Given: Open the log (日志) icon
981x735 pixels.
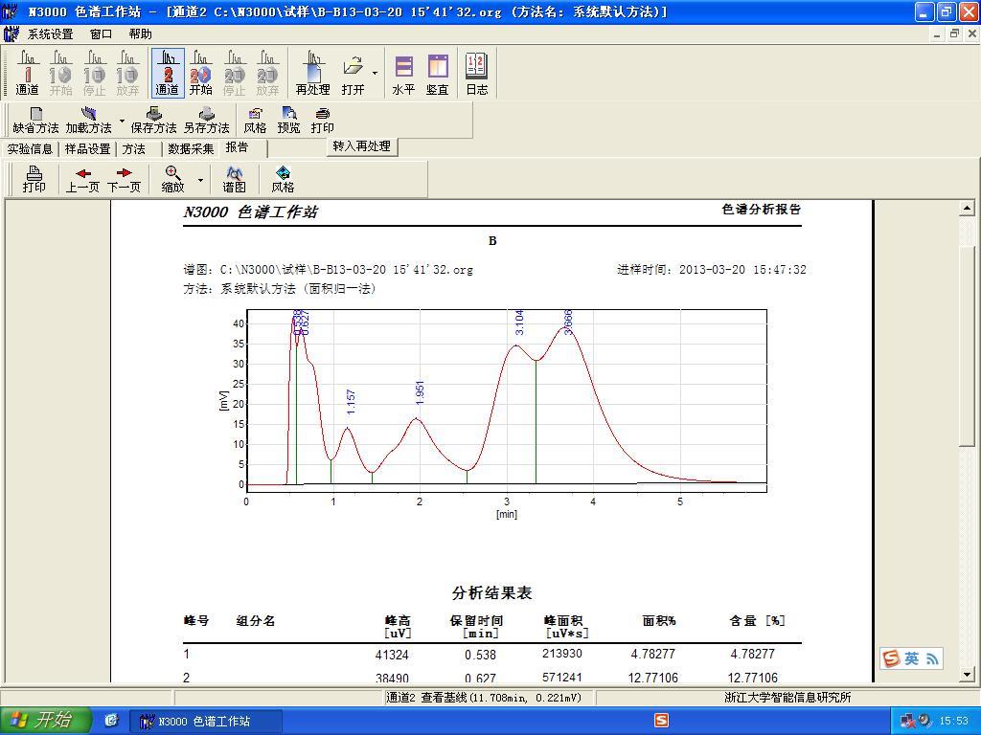Looking at the screenshot, I should tap(477, 73).
